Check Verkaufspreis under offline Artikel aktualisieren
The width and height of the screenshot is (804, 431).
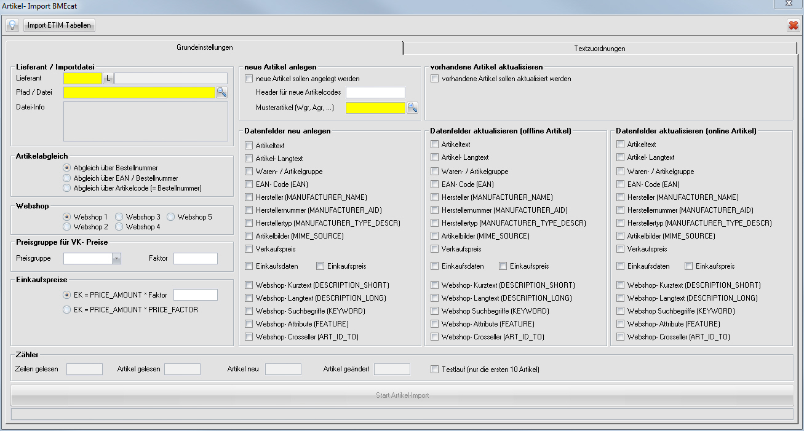pos(435,249)
